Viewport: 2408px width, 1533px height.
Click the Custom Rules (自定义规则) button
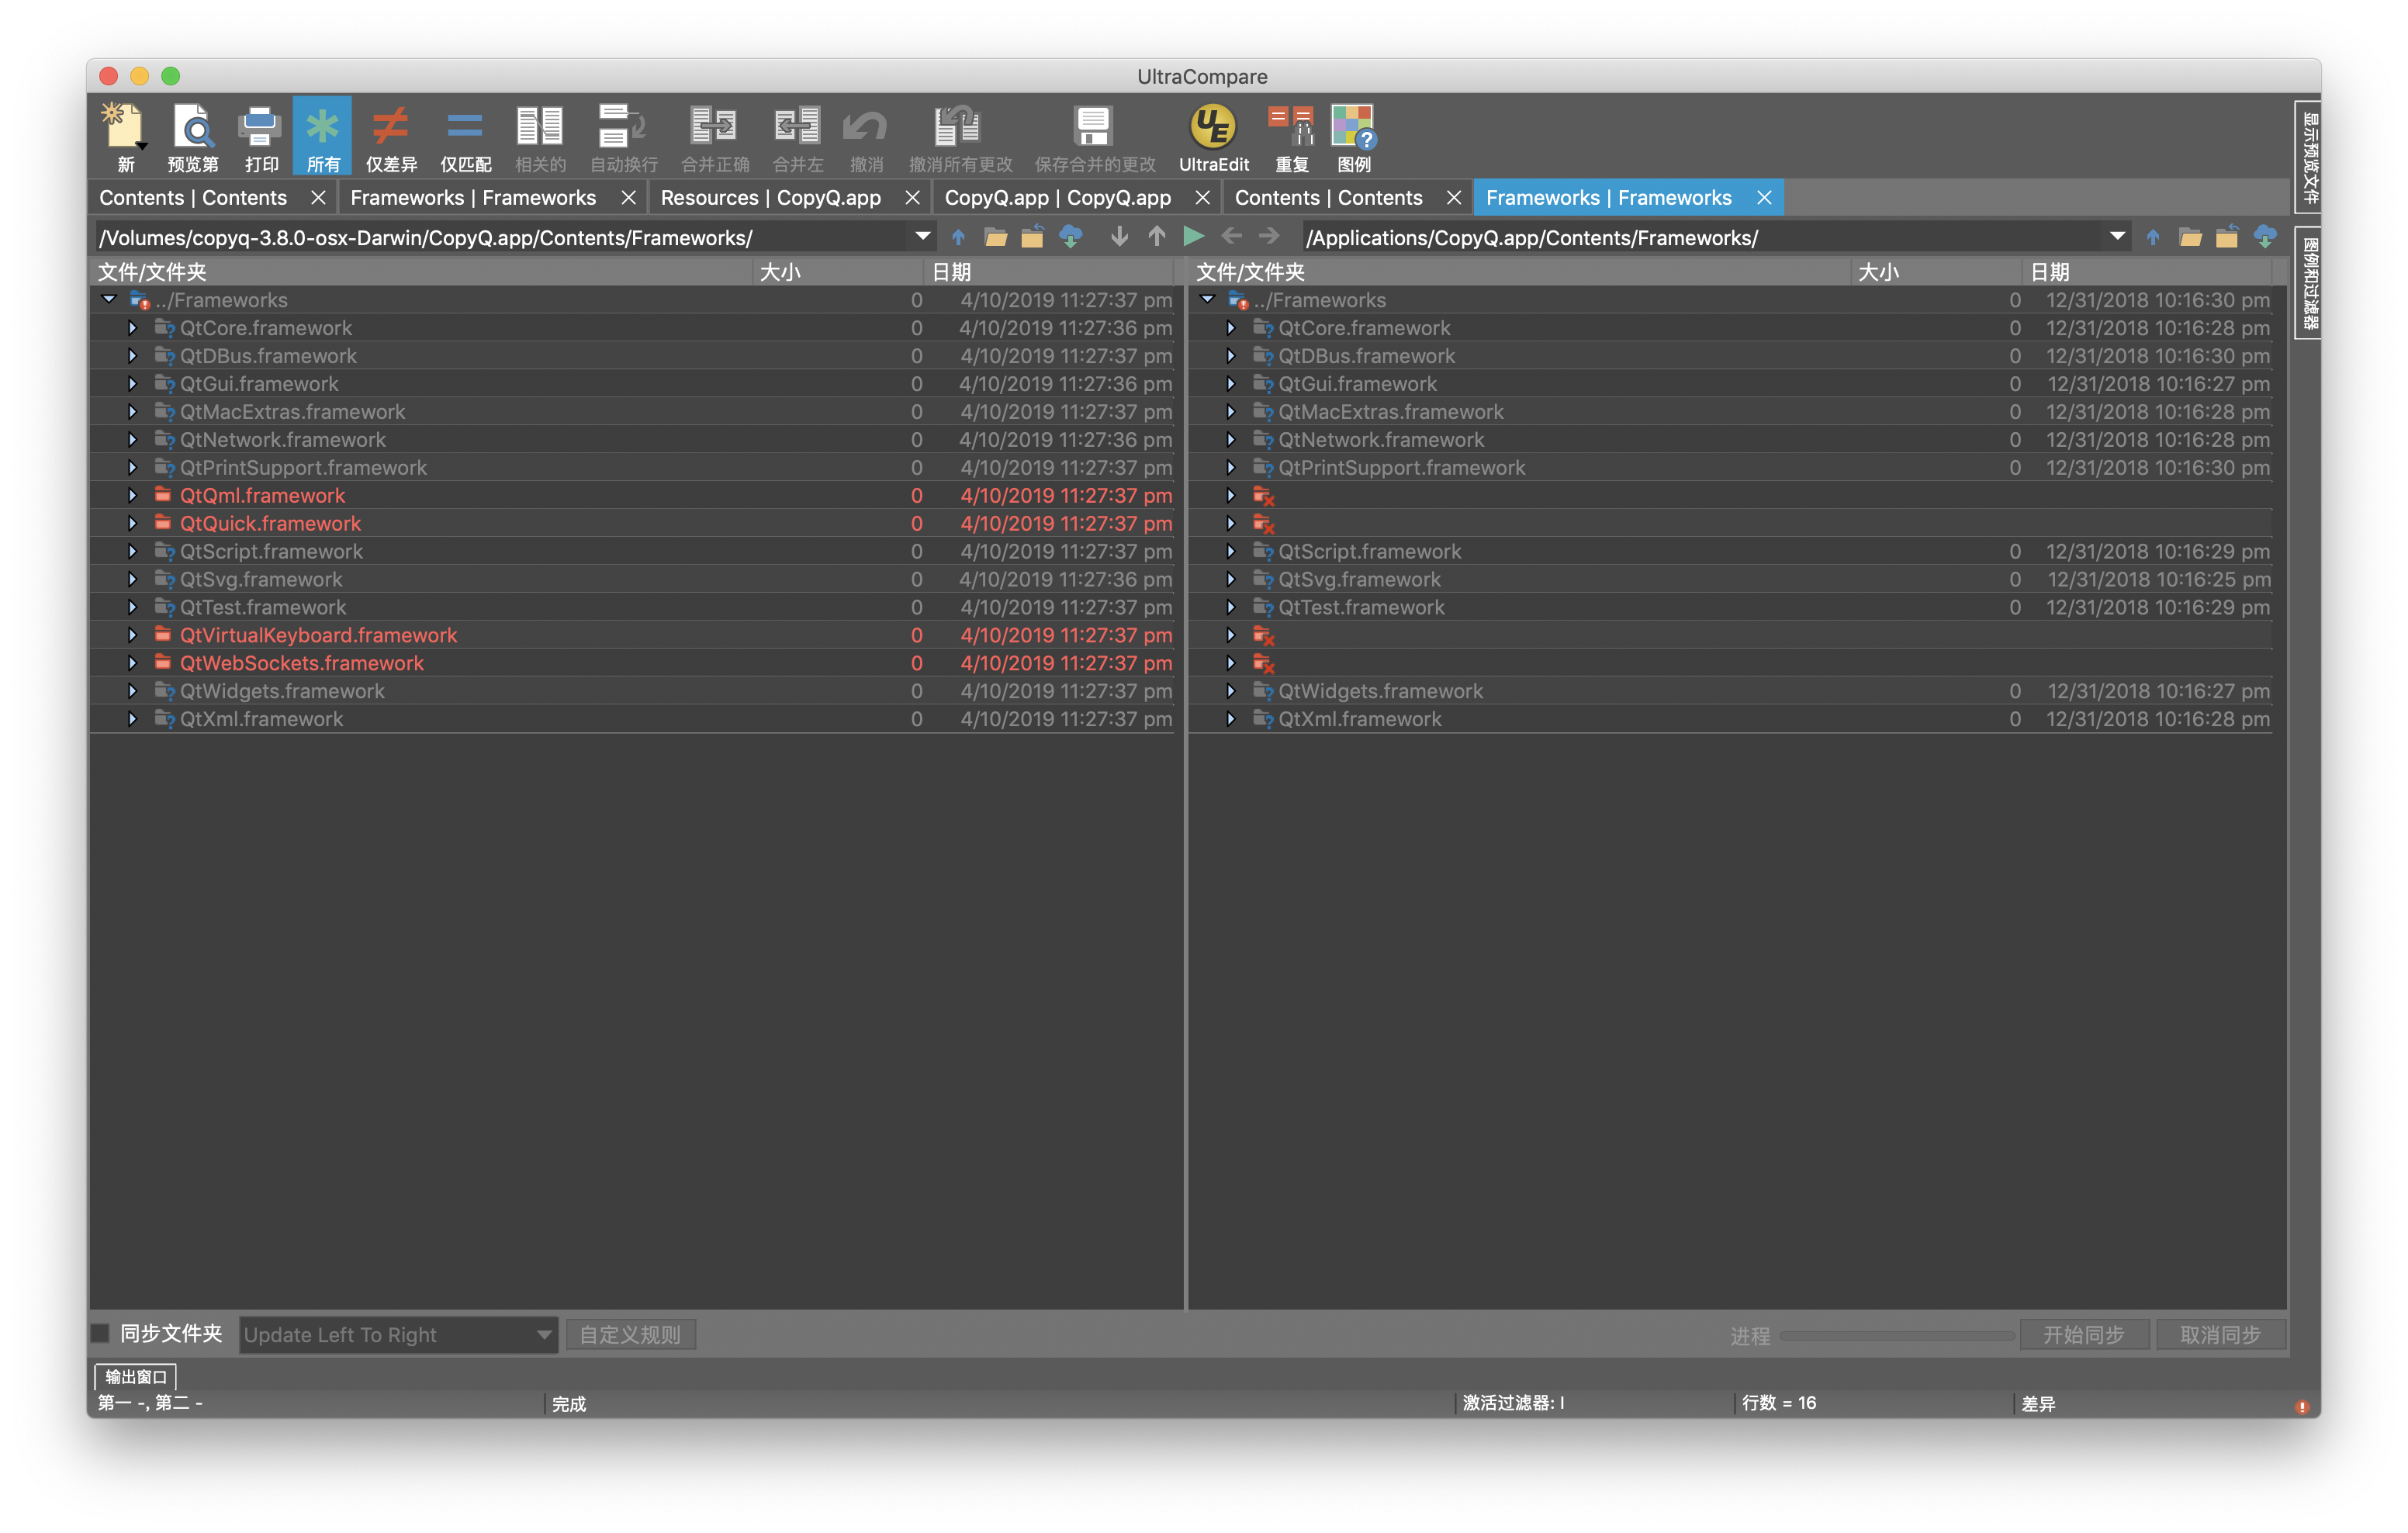(x=630, y=1334)
